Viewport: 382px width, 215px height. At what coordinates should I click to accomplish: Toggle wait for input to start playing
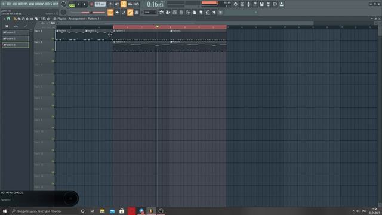coord(117,4)
